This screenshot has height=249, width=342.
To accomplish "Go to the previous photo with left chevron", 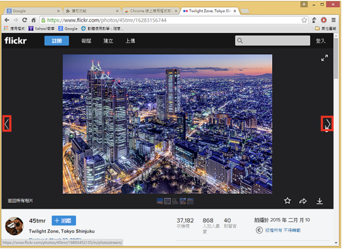I will point(7,124).
